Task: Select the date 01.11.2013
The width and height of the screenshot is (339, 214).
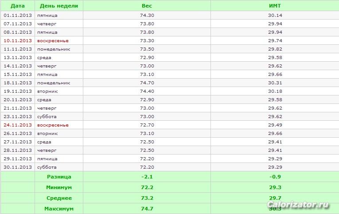Action: (18, 16)
